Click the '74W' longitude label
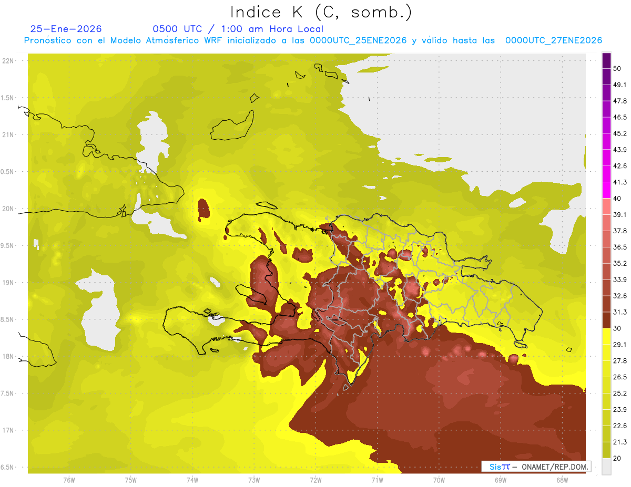 tap(192, 480)
